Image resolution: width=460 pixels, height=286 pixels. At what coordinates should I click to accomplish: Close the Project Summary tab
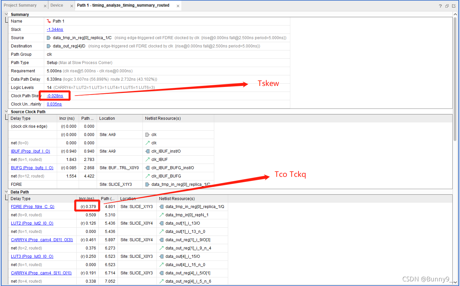pos(45,6)
